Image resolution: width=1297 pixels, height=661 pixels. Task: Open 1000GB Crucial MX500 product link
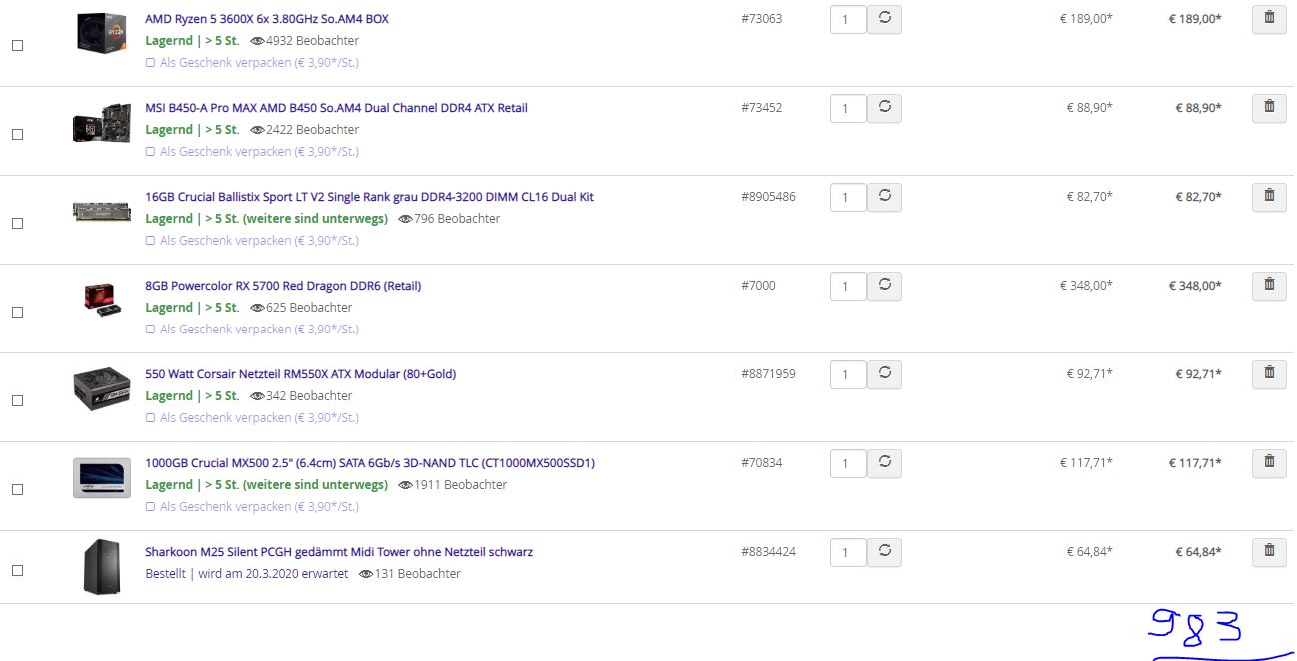point(370,463)
